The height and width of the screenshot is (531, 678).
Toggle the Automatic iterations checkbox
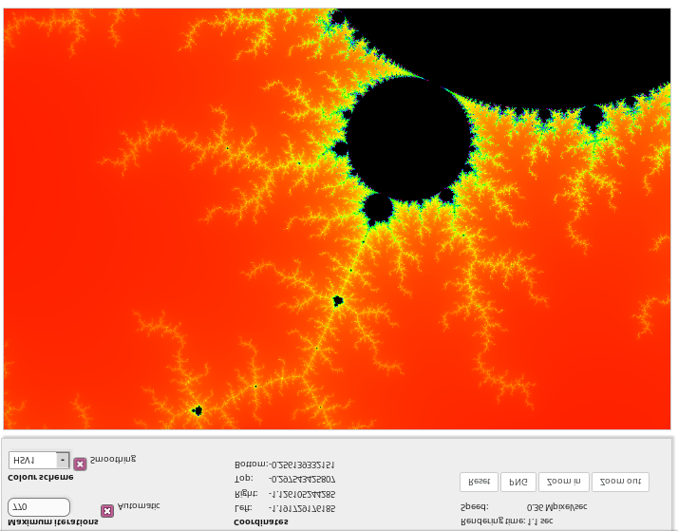coord(107,510)
